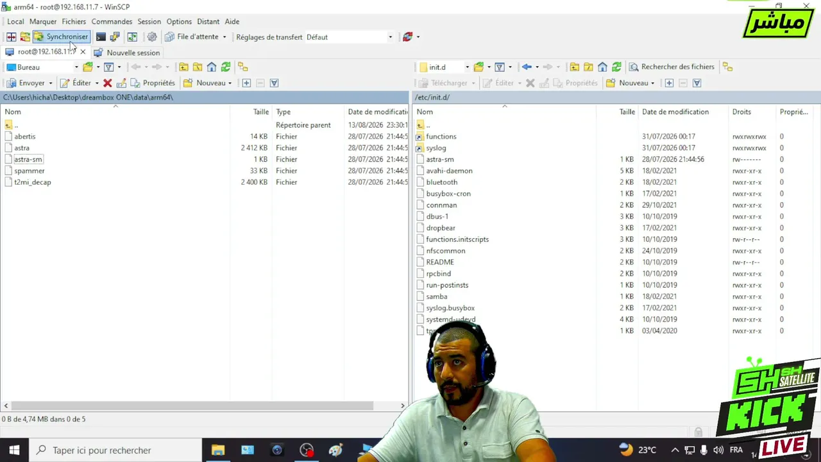Click the keep remote directory up to date icon
This screenshot has width=821, height=462.
coord(132,37)
